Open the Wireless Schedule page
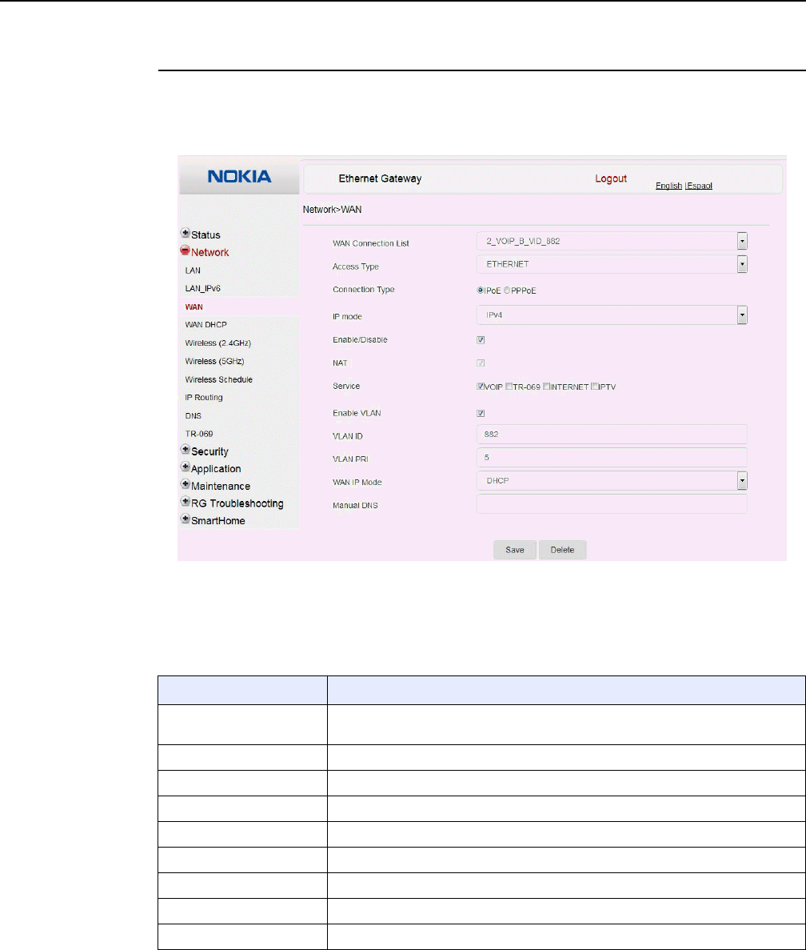 tap(219, 380)
